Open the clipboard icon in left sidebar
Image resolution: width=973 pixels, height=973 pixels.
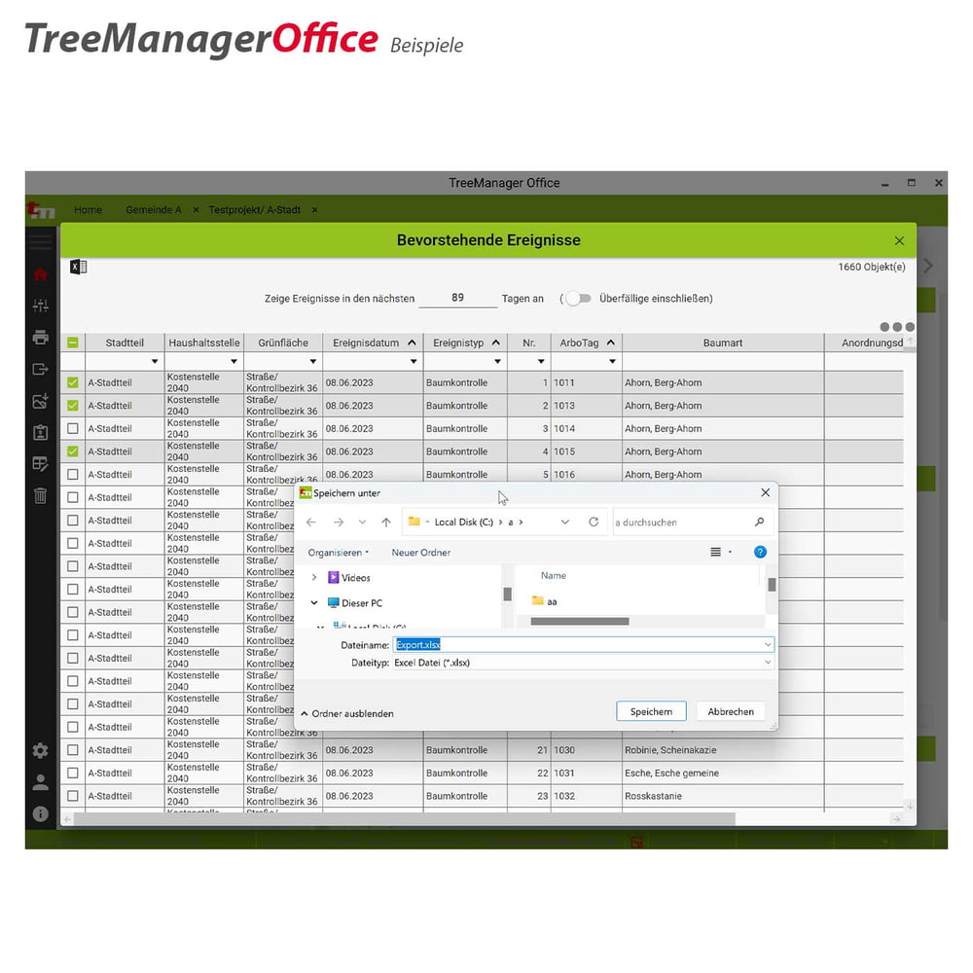tap(40, 433)
